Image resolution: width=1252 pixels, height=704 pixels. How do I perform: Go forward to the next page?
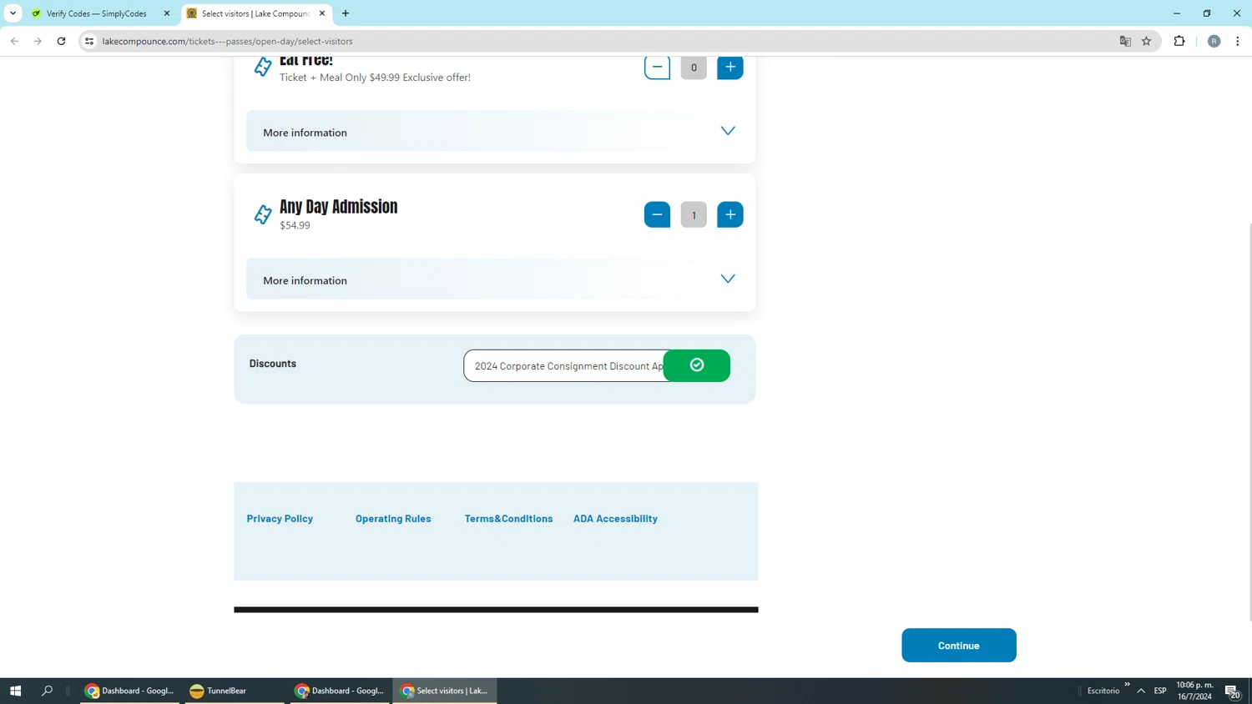(x=38, y=41)
